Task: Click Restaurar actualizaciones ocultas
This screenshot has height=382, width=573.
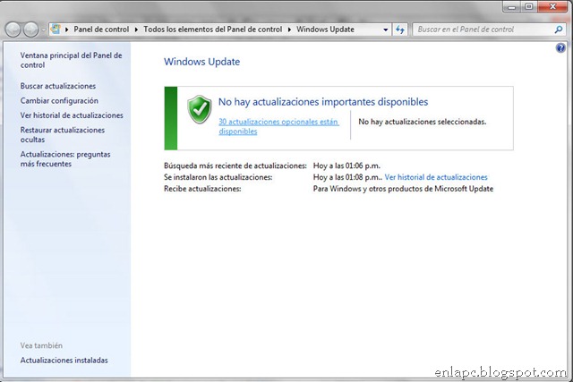Action: pyautogui.click(x=63, y=135)
